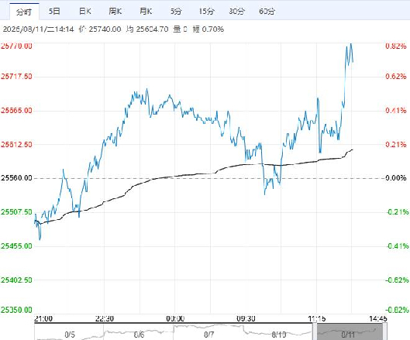Open the 5日 five-day chart tab

pos(54,12)
